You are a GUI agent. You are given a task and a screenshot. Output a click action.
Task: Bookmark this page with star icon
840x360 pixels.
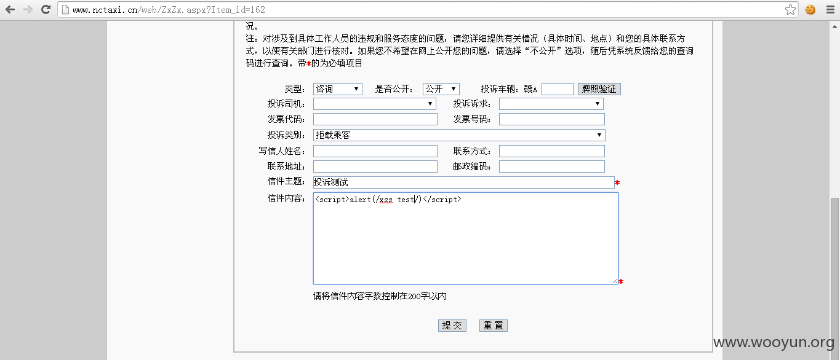coord(791,10)
